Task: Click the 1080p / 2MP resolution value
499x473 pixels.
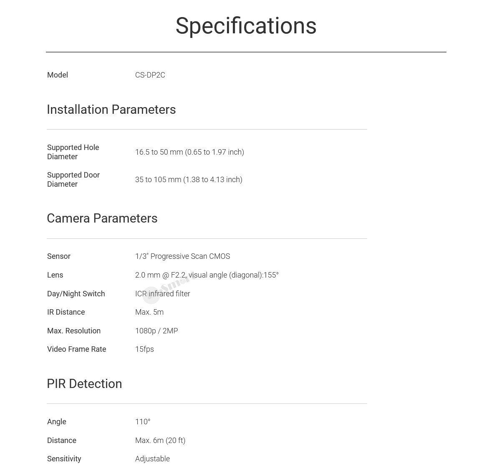Action: [156, 331]
